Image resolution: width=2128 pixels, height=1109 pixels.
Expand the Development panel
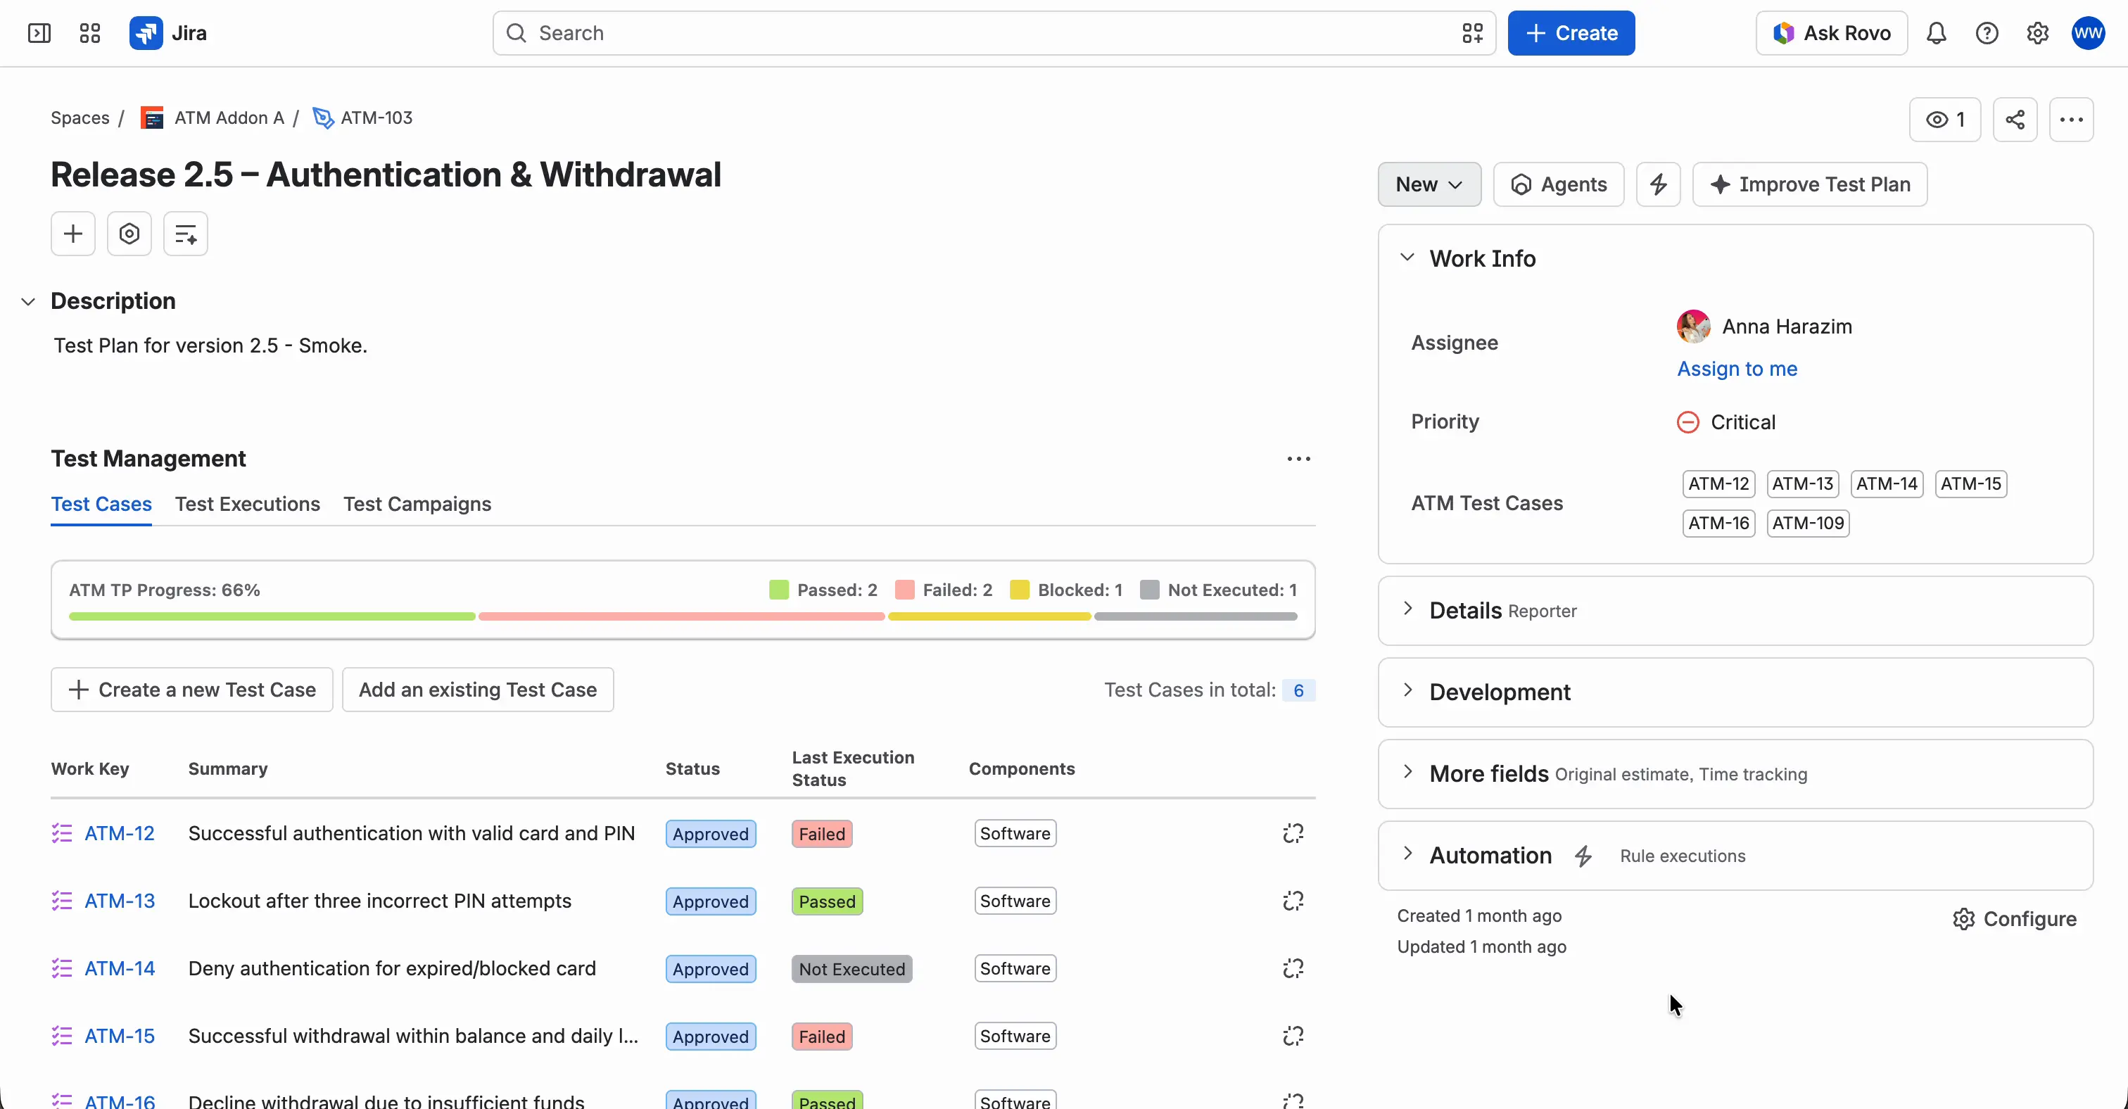1407,691
